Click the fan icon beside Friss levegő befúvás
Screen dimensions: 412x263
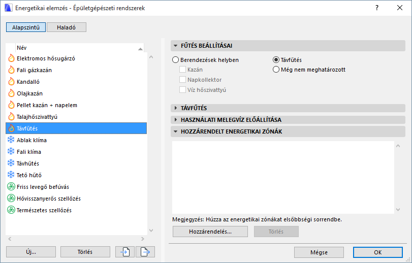pos(11,187)
